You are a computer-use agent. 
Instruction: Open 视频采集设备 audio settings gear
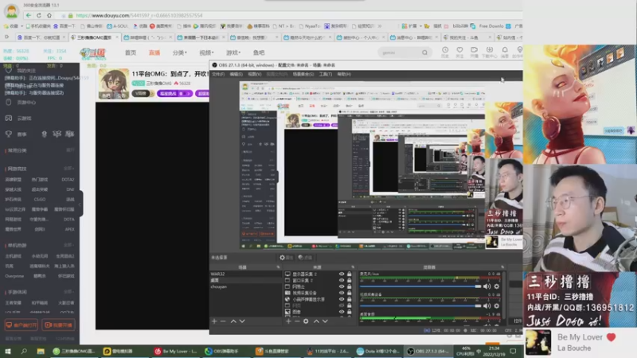point(496,305)
